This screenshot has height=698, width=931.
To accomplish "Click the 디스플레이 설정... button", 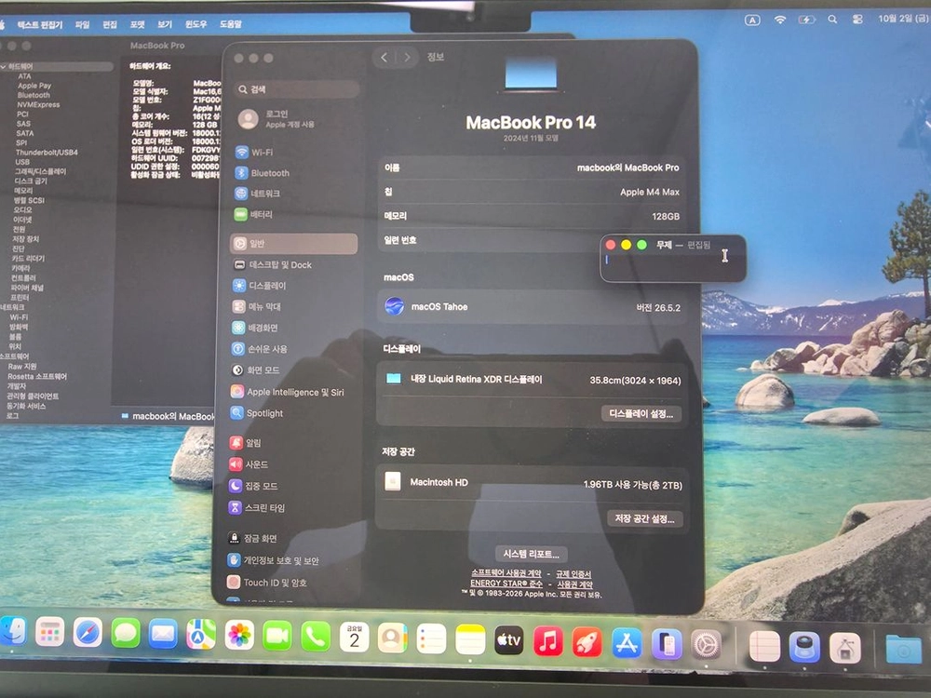I will [641, 414].
